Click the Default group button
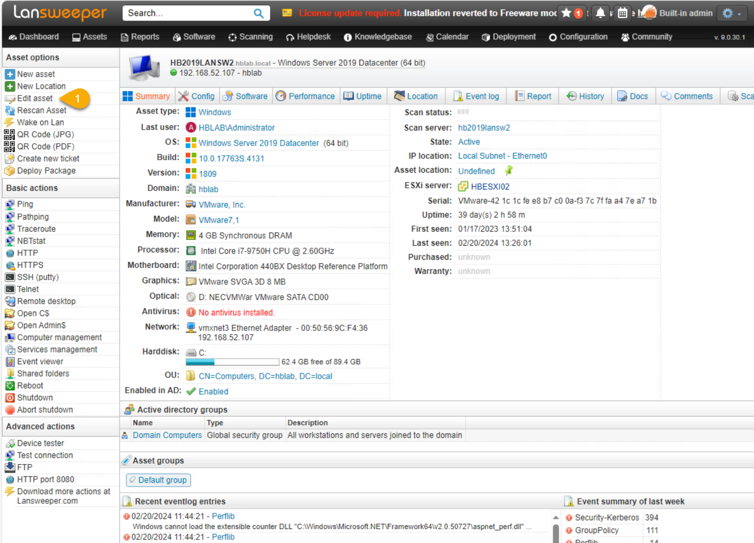Screen dimensions: 754x543 pyautogui.click(x=158, y=480)
